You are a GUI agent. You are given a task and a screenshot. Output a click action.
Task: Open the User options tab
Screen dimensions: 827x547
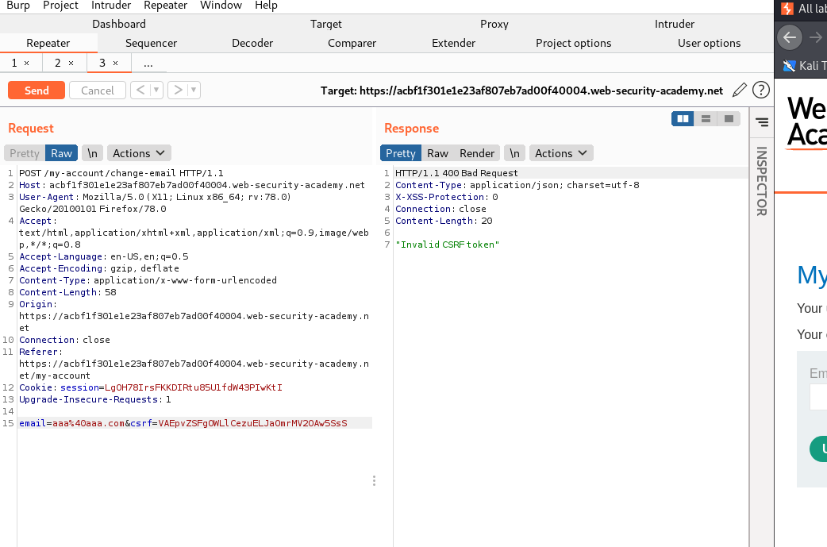pyautogui.click(x=710, y=43)
